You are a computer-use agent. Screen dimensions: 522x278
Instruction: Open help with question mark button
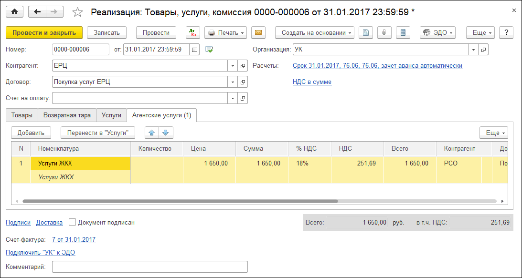point(506,32)
